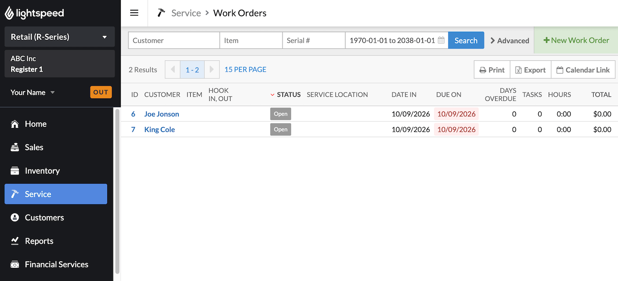Screen dimensions: 618x281
Task: Change the 15 PER PAGE setting
Action: (245, 70)
